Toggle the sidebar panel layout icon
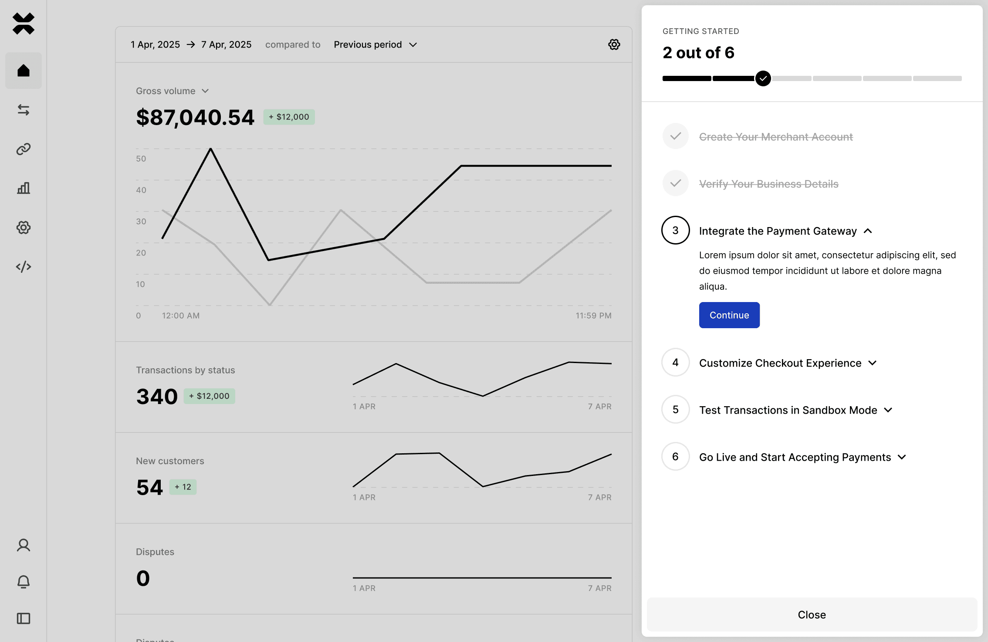This screenshot has height=642, width=988. pyautogui.click(x=24, y=618)
